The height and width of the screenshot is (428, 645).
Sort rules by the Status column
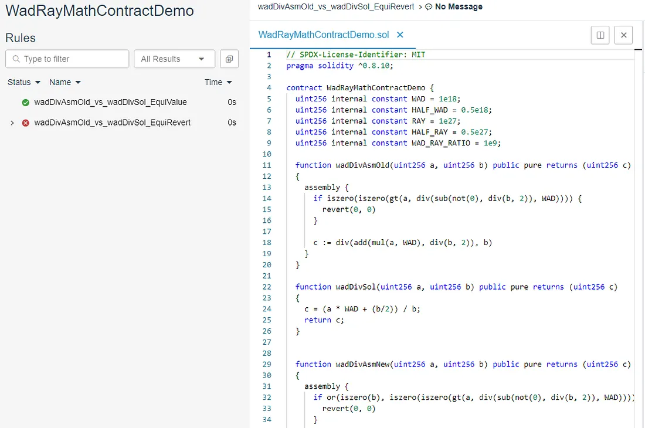click(x=24, y=83)
